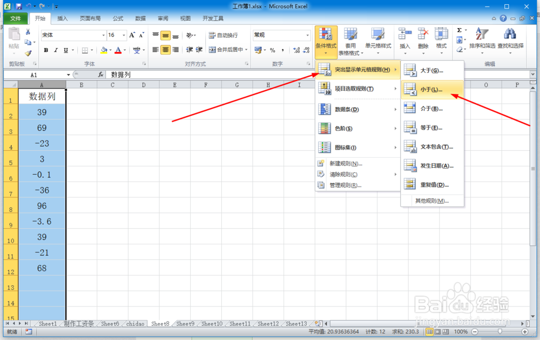540x340 pixels.
Task: Click the increase decimal icon
Action: 296,50
